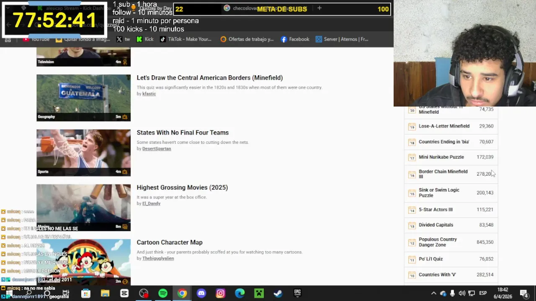Click the Guatemala sign quiz thumbnail
Image resolution: width=536 pixels, height=301 pixels.
click(x=83, y=98)
